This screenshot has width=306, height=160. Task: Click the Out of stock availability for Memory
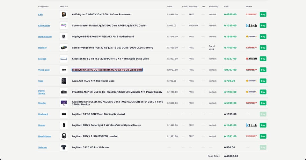[x=212, y=48]
